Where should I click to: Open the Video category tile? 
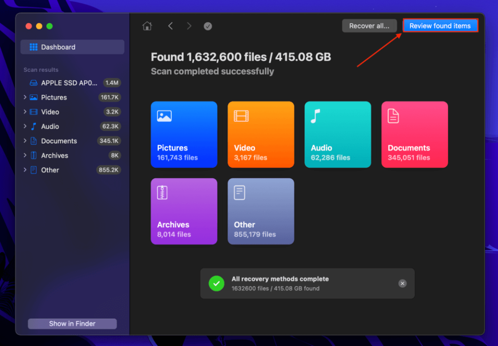(261, 135)
